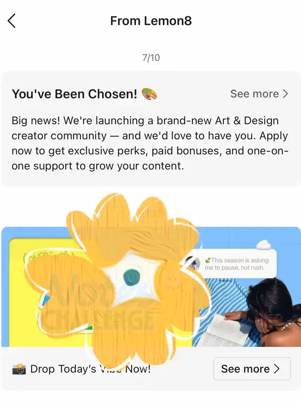
Task: Go back using the left arrow
Action: click(x=12, y=21)
